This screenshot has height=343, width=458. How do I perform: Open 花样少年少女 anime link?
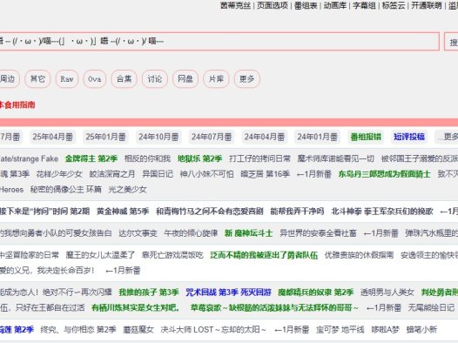pos(59,174)
